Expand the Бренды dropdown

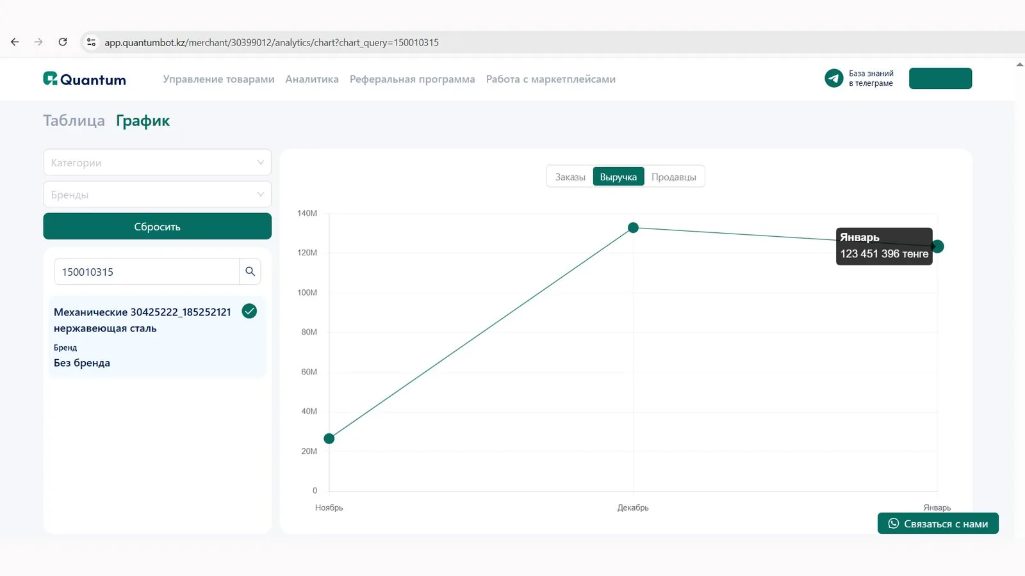(x=157, y=195)
